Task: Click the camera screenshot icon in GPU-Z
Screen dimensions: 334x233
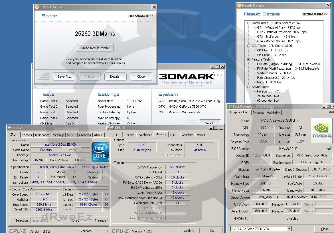Action: coord(332,112)
